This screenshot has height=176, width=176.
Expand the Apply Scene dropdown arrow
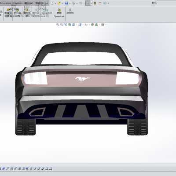click(99, 25)
